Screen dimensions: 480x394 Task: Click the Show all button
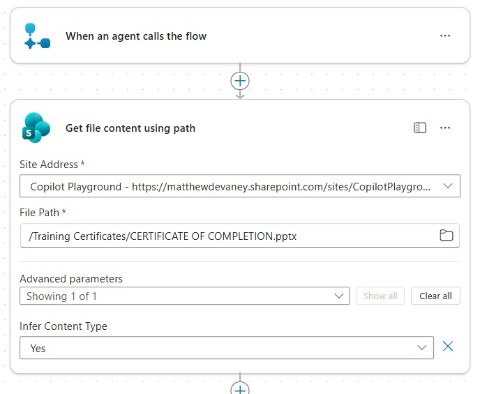point(380,296)
